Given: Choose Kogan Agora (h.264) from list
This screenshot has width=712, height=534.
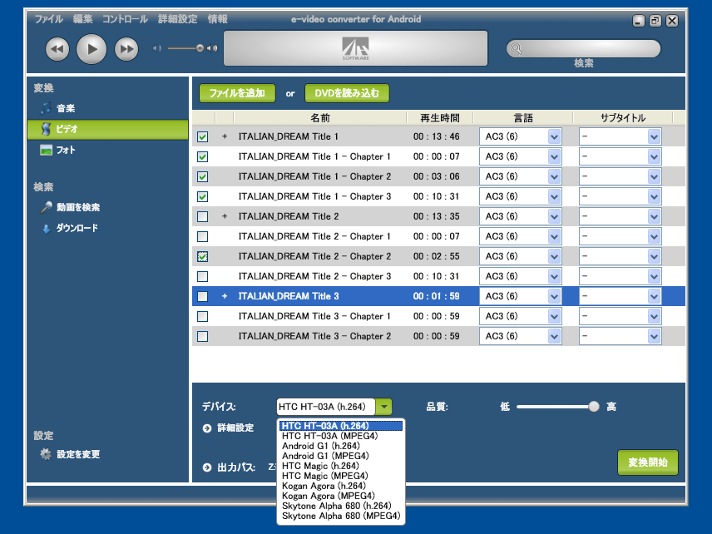Looking at the screenshot, I should [x=324, y=486].
